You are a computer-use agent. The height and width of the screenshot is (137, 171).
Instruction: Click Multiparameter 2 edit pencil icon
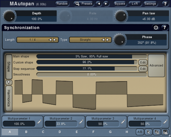pyautogui.click(x=81, y=122)
